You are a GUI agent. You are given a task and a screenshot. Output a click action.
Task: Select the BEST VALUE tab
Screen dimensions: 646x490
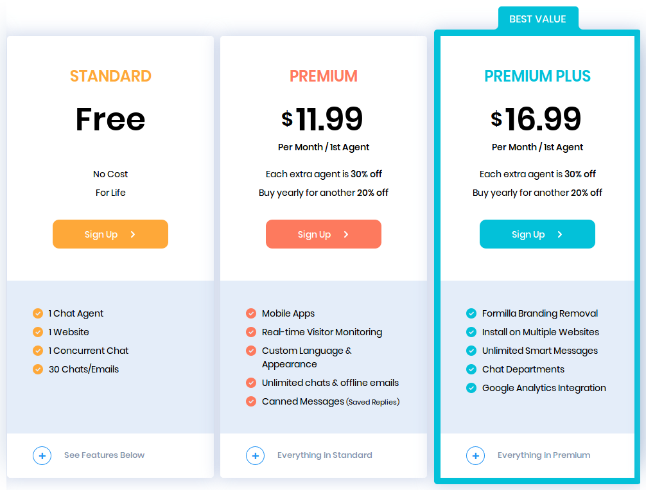[538, 19]
